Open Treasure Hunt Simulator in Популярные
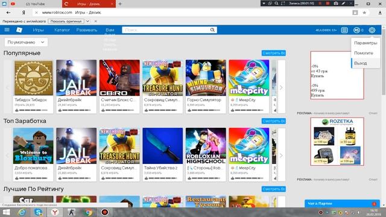 [x=163, y=78]
